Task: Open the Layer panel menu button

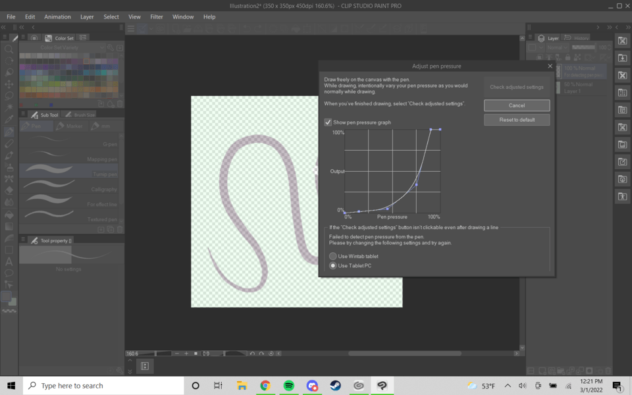Action: [531, 38]
